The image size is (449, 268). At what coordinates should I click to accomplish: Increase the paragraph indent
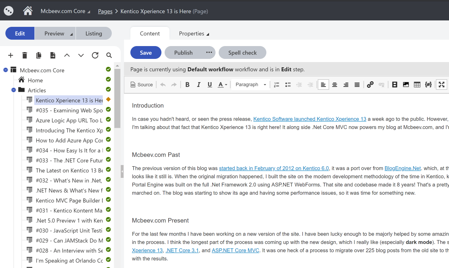pyautogui.click(x=310, y=85)
